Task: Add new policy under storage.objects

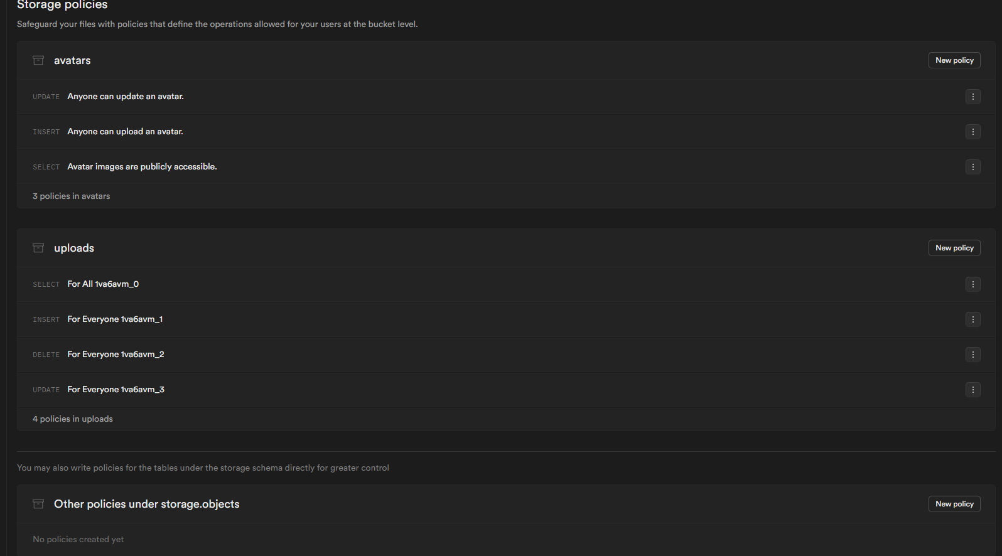Action: pos(954,504)
